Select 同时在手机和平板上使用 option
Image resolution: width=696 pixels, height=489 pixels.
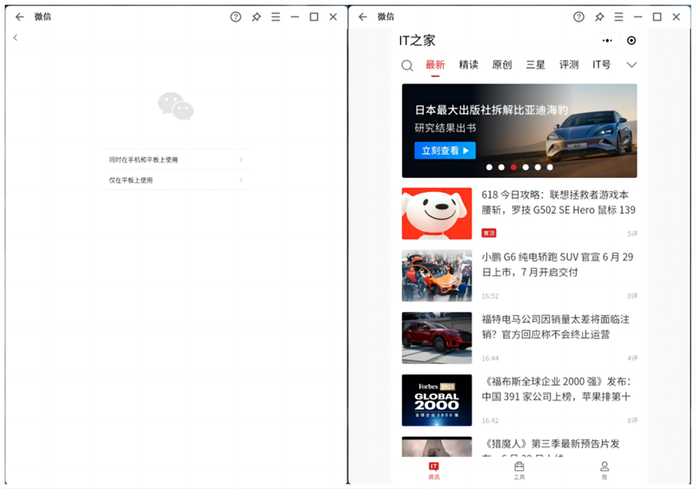pyautogui.click(x=176, y=160)
